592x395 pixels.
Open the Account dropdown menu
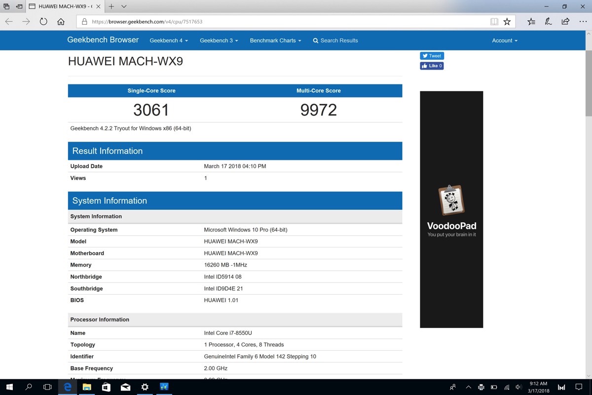pyautogui.click(x=505, y=40)
